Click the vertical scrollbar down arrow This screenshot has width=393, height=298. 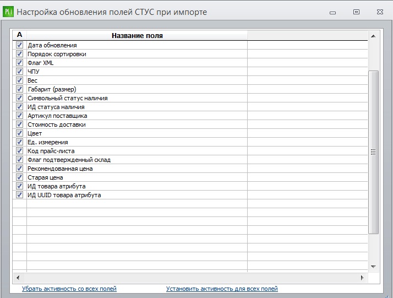pyautogui.click(x=373, y=267)
